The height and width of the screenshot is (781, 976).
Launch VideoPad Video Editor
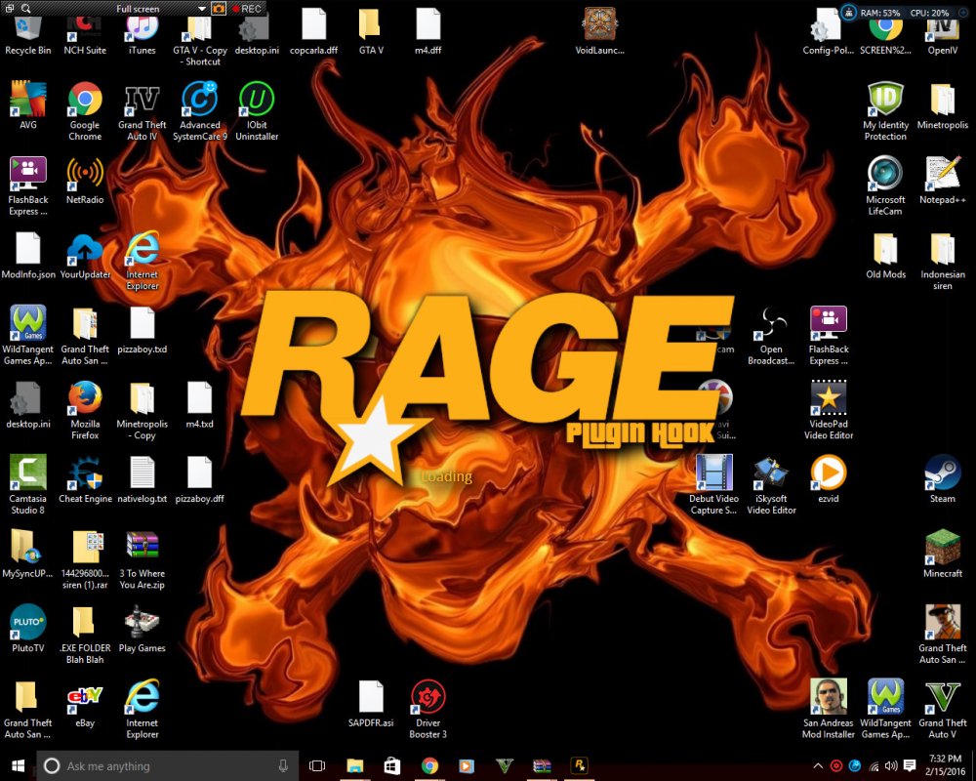(829, 410)
